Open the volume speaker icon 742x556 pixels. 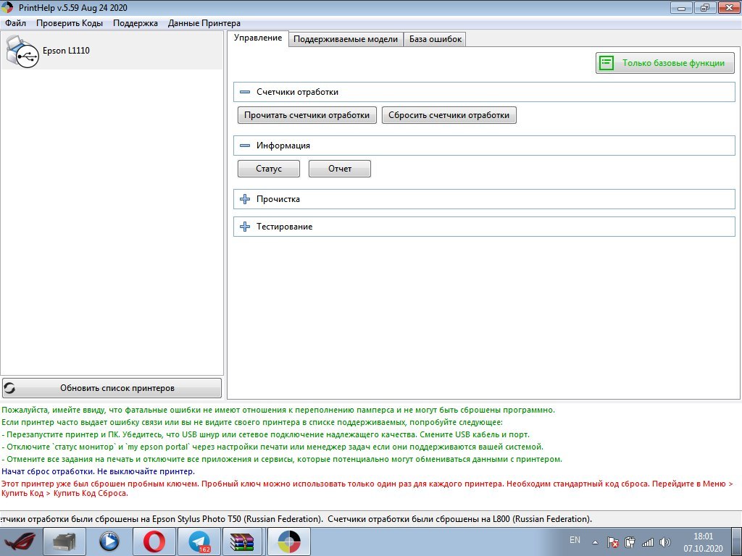pyautogui.click(x=665, y=542)
